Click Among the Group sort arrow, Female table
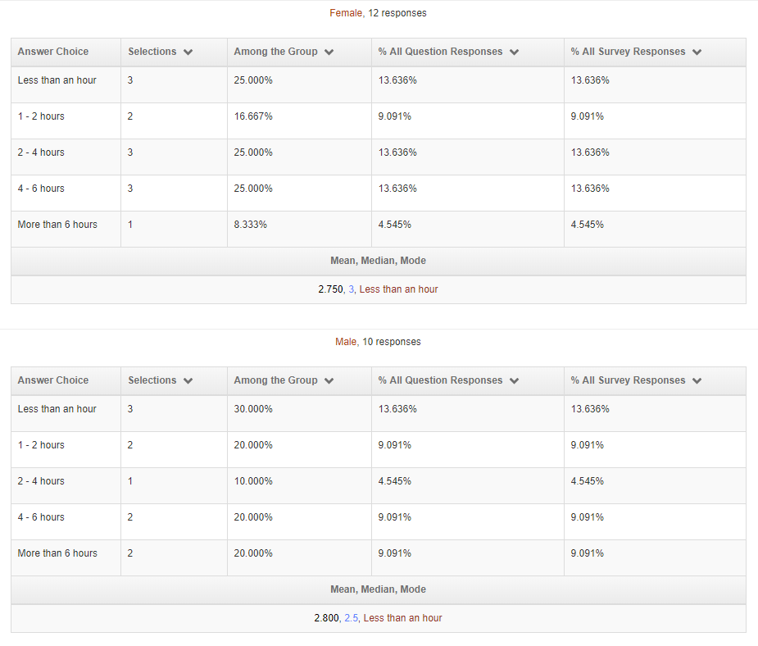 click(329, 52)
